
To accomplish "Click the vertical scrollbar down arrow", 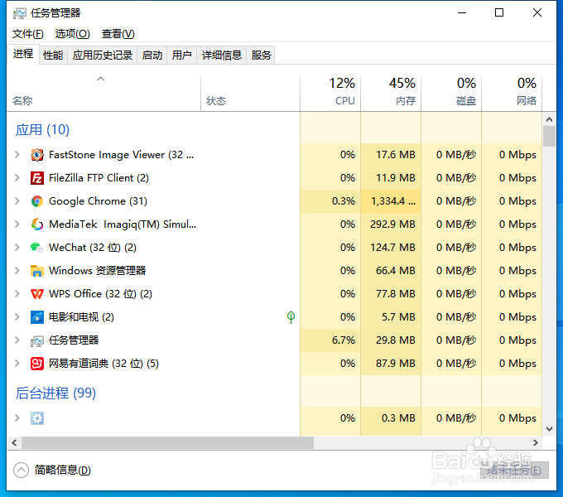I will [549, 429].
